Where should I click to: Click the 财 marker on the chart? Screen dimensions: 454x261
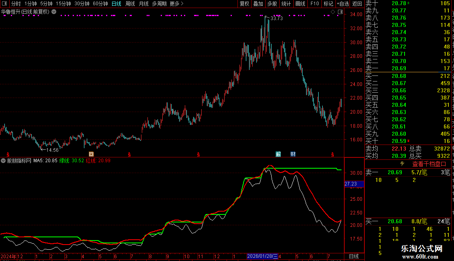pos(293,154)
